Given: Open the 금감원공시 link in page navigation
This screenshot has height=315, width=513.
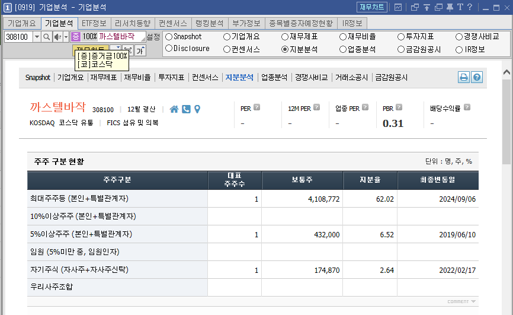Looking at the screenshot, I should point(392,78).
